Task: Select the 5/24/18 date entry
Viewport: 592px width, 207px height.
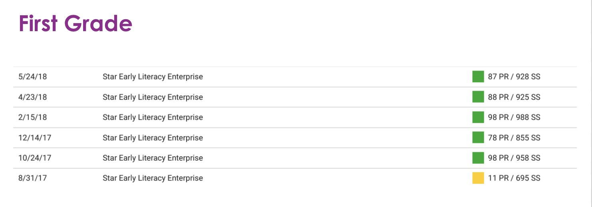Action: (32, 77)
